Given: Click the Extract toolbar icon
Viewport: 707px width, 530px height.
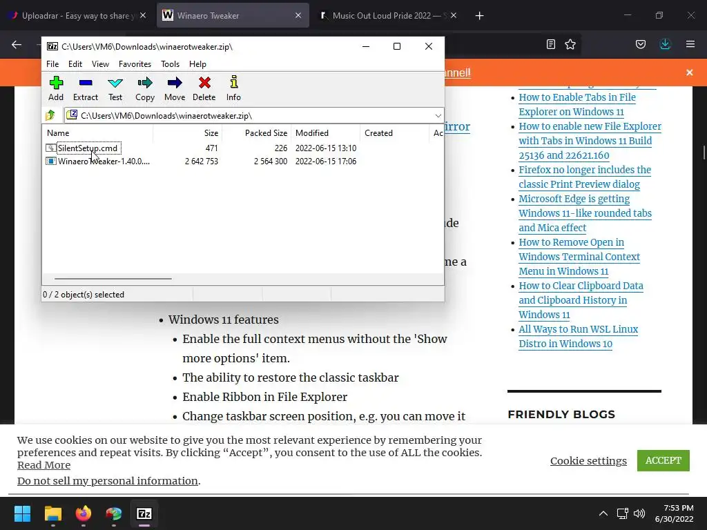Looking at the screenshot, I should (x=85, y=89).
